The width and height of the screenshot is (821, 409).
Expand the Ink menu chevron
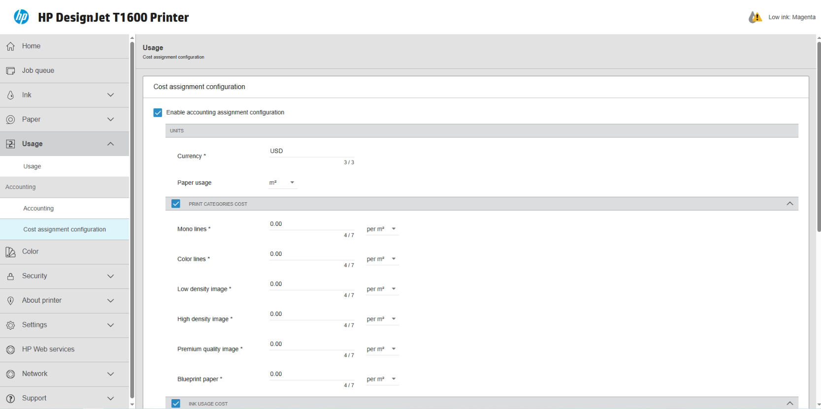pyautogui.click(x=111, y=95)
